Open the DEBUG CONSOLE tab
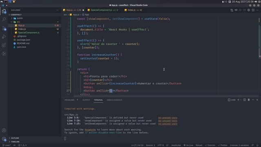The width and height of the screenshot is (261, 147). (x=114, y=100)
